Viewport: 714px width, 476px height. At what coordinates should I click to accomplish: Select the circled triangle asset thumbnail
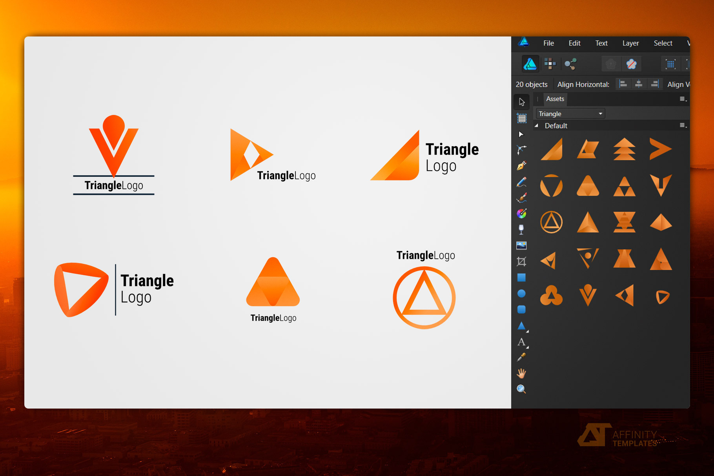[x=551, y=222]
